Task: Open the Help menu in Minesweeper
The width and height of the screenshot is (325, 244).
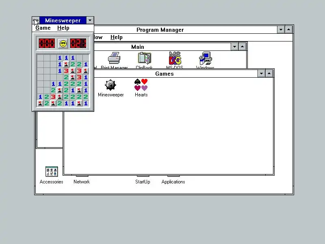Action: (63, 28)
